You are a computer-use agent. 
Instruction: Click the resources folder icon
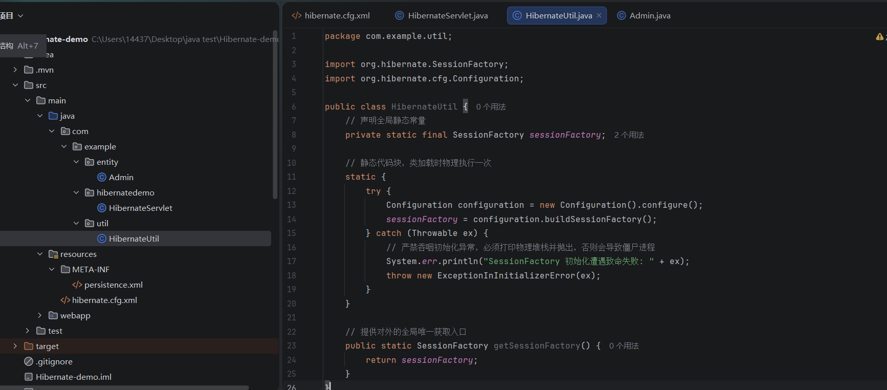53,254
